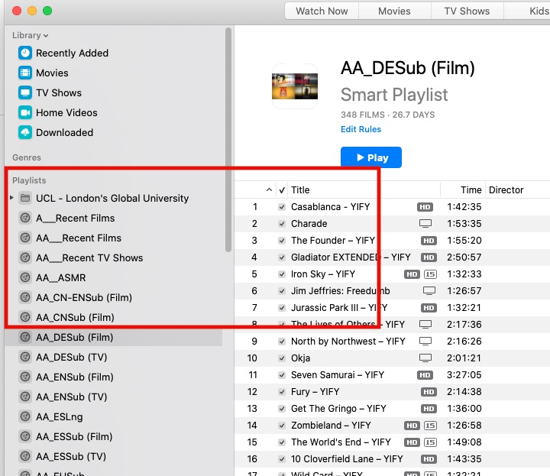550x476 pixels.
Task: Click the AA_DESub playlist artwork thumbnail
Action: click(295, 86)
